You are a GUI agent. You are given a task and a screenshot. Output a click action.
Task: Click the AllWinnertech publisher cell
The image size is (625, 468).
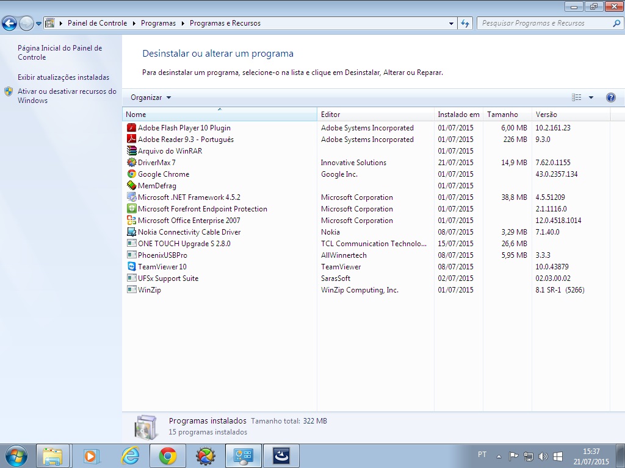pos(344,255)
